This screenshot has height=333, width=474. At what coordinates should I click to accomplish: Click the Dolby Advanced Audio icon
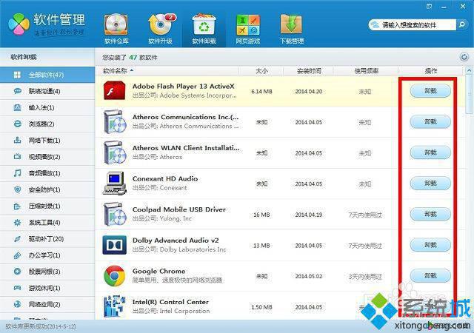[114, 245]
